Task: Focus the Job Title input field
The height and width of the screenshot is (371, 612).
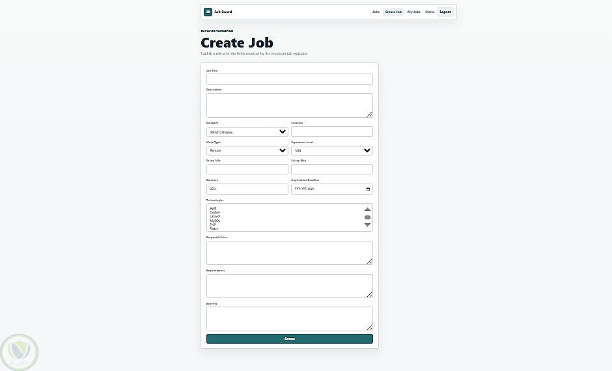Action: point(290,79)
